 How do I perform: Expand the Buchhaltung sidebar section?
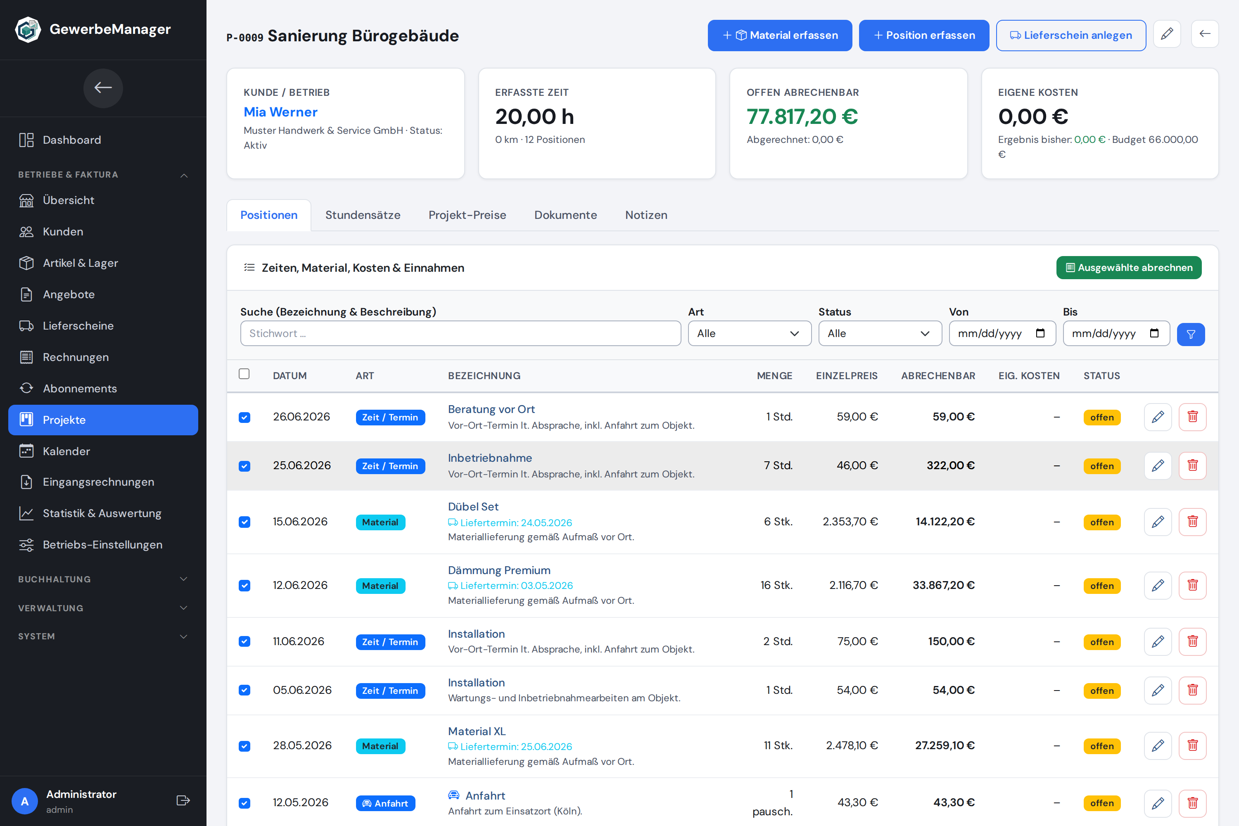click(103, 579)
